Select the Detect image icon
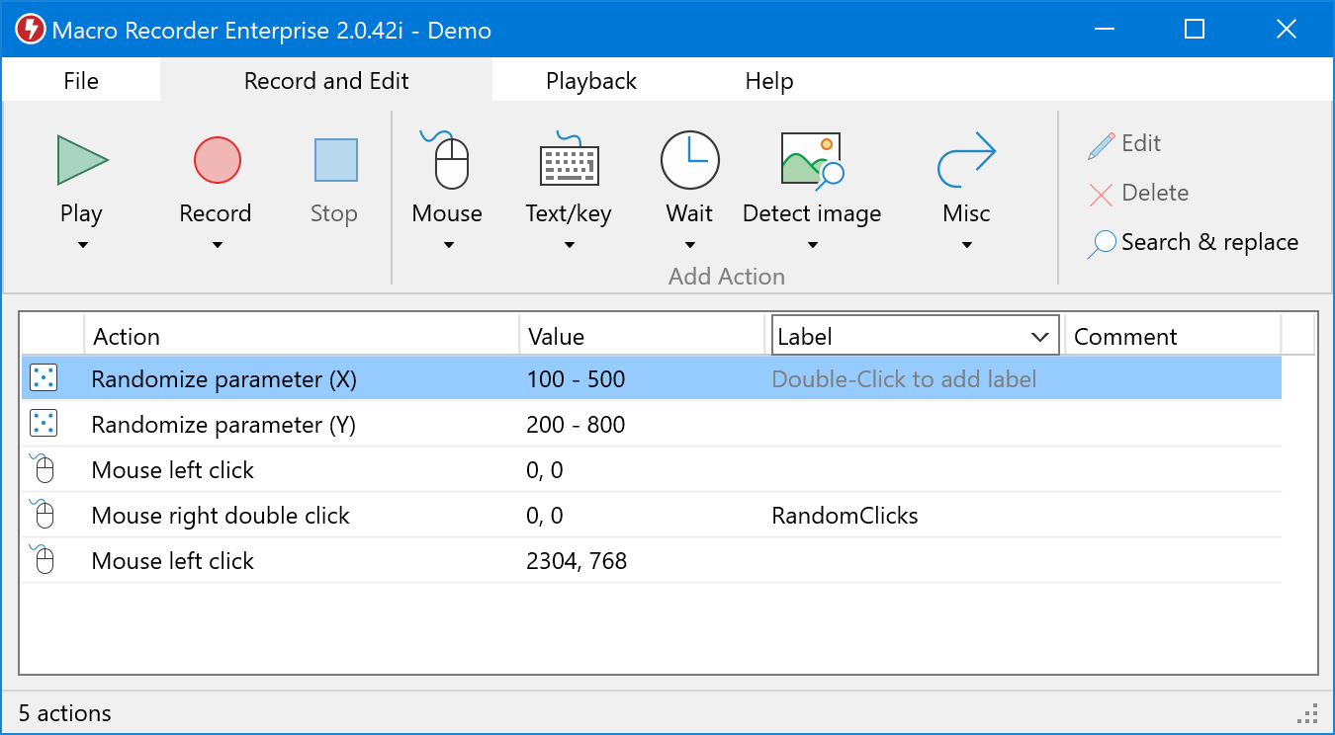Viewport: 1335px width, 735px height. (811, 160)
